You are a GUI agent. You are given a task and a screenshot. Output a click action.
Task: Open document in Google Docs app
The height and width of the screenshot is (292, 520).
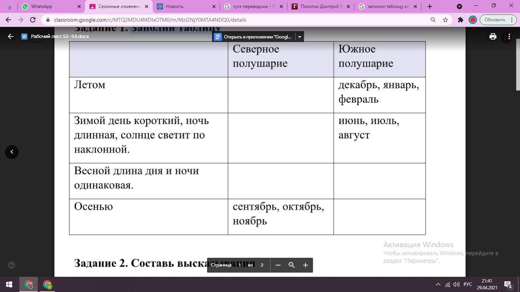point(254,37)
